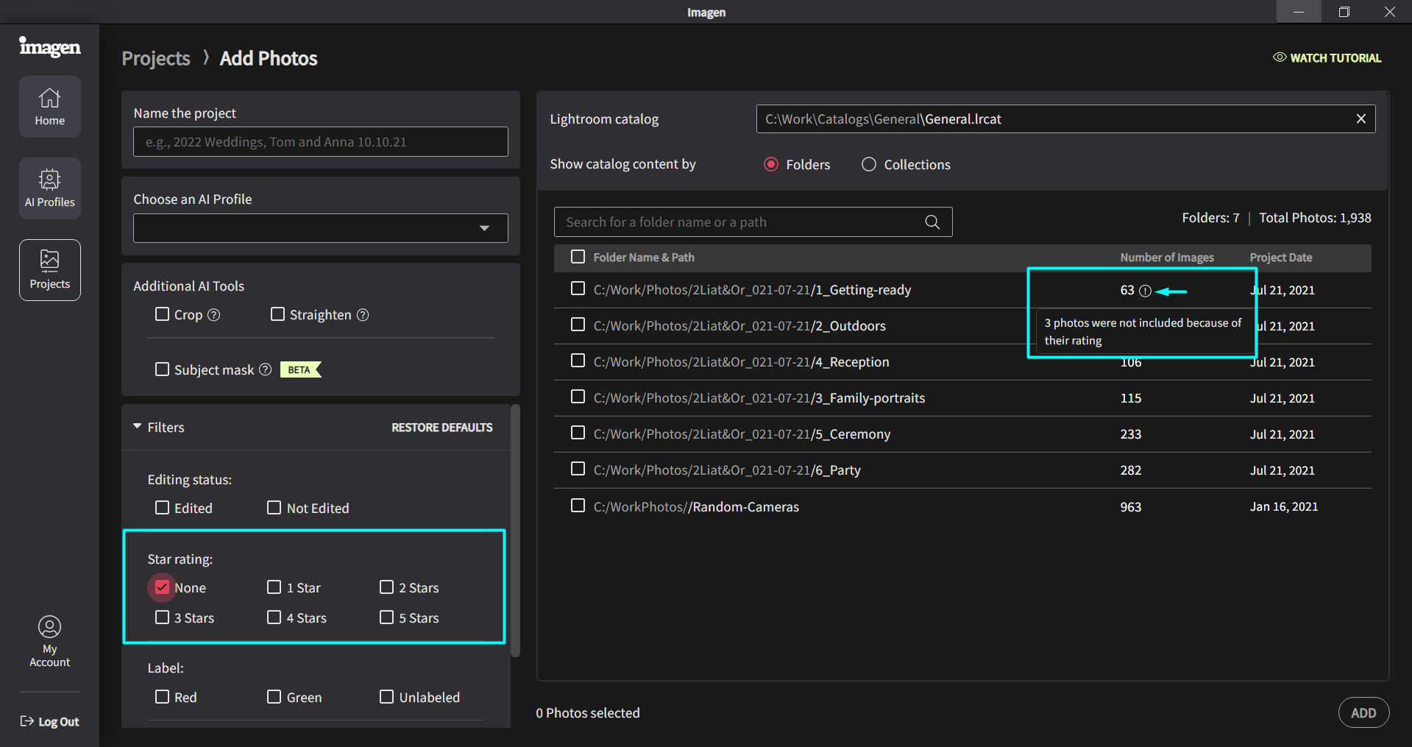This screenshot has height=747, width=1412.
Task: Select the 2_Outdoors folder checkbox
Action: [578, 325]
